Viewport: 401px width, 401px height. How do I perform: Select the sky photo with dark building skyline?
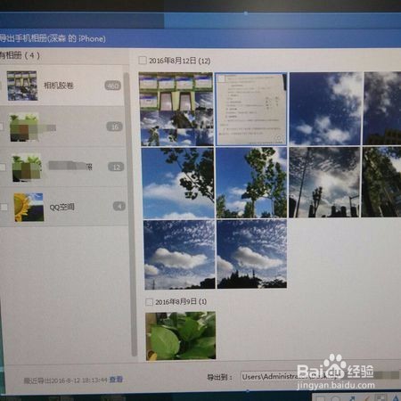252,254
